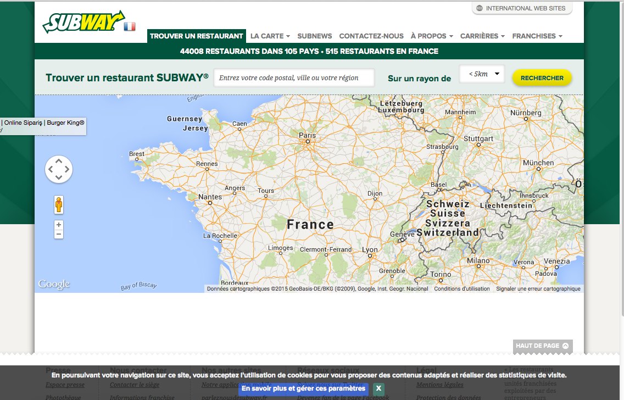Zoom out the map with minus button
Viewport: 624px width, 400px height.
point(58,234)
